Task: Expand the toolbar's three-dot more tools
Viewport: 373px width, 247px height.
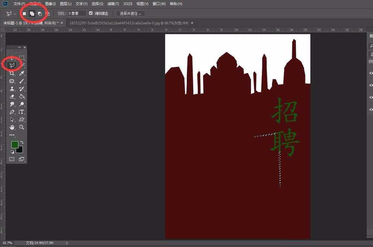Action: pos(12,135)
